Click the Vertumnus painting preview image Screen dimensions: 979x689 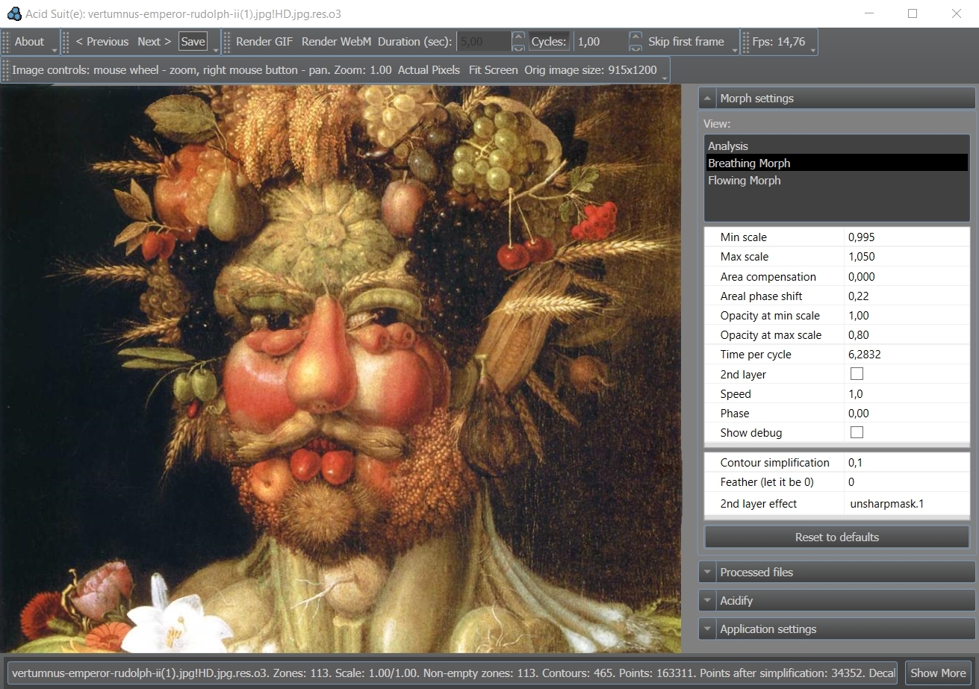[x=341, y=369]
